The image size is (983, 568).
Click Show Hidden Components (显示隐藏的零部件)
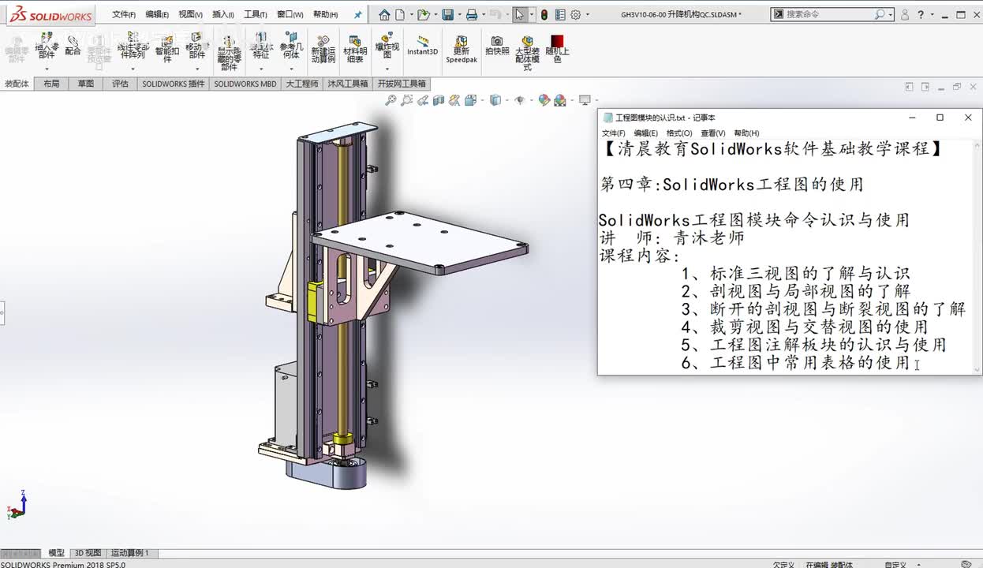pos(229,54)
